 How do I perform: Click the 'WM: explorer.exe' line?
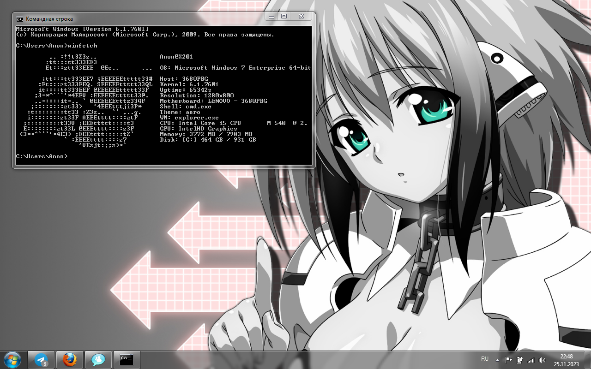189,118
